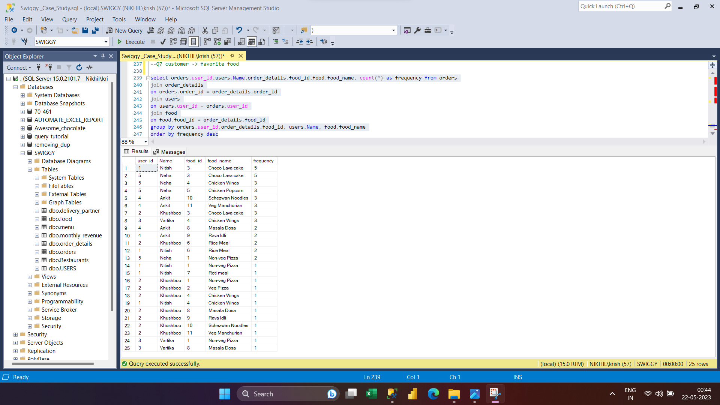
Task: Open the Connect dropdown in Object Explorer
Action: click(x=19, y=67)
